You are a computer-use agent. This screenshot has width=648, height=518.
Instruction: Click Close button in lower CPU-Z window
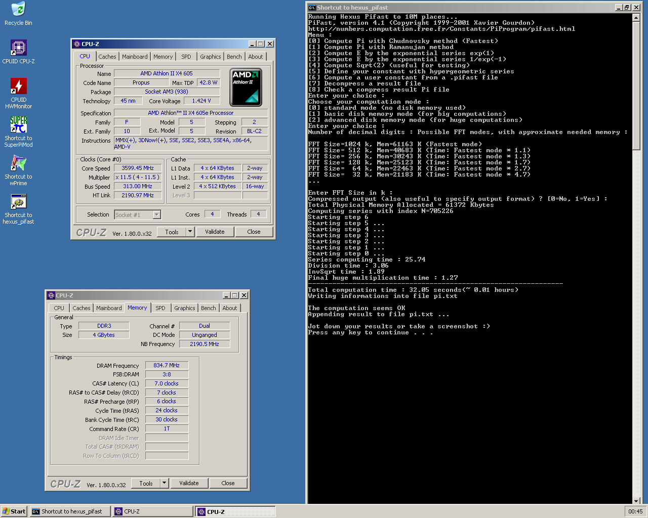(228, 483)
